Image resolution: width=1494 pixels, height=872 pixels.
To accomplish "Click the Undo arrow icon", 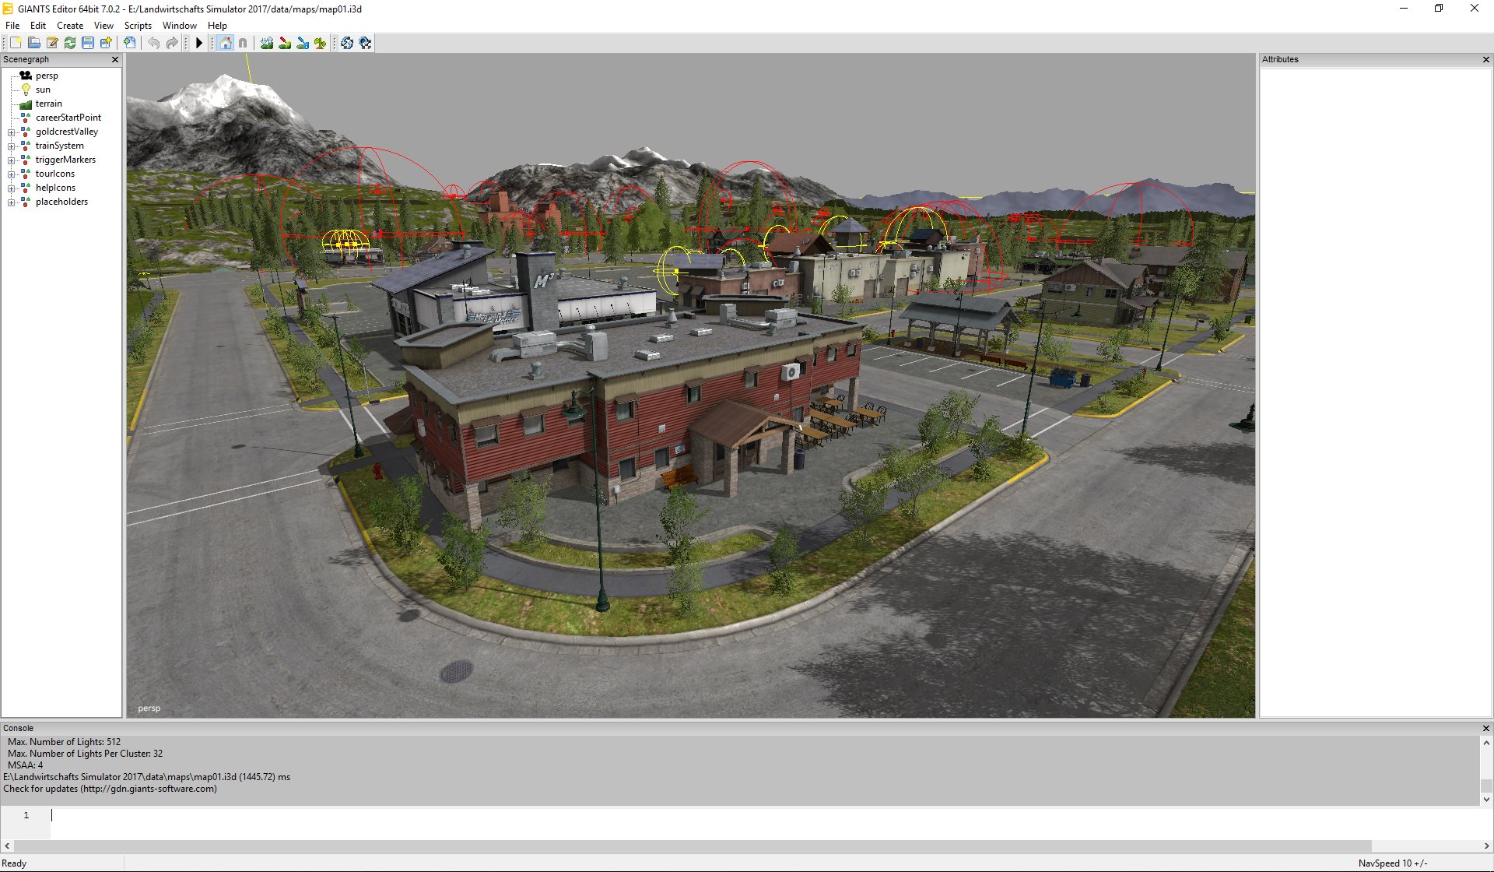I will pyautogui.click(x=154, y=43).
